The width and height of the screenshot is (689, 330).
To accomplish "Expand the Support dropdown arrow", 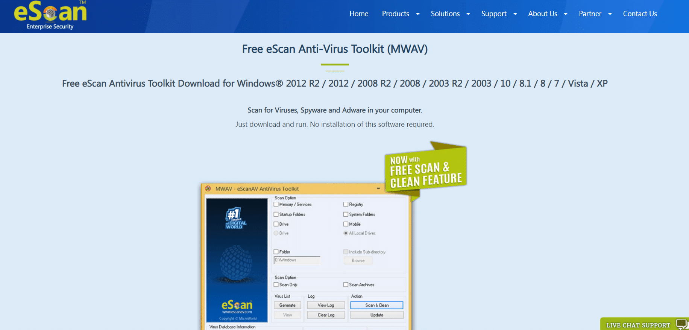I will [x=515, y=14].
